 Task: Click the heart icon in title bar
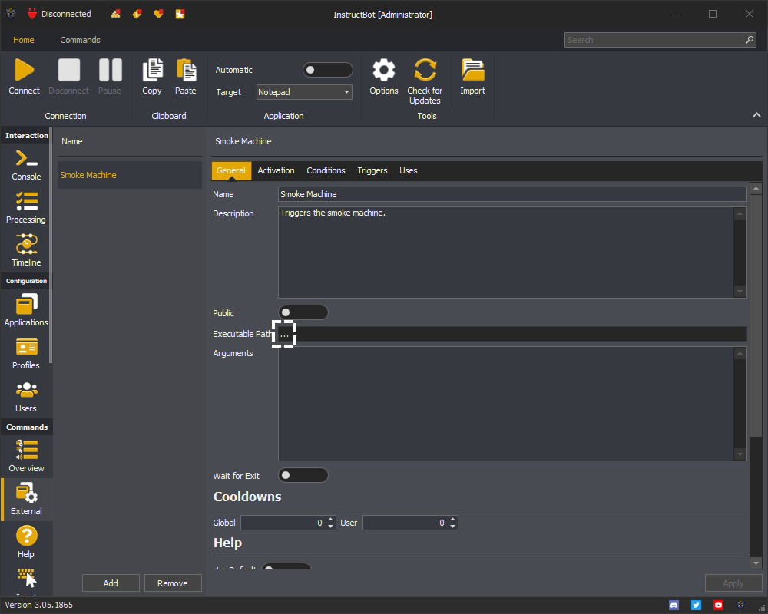[x=158, y=15]
